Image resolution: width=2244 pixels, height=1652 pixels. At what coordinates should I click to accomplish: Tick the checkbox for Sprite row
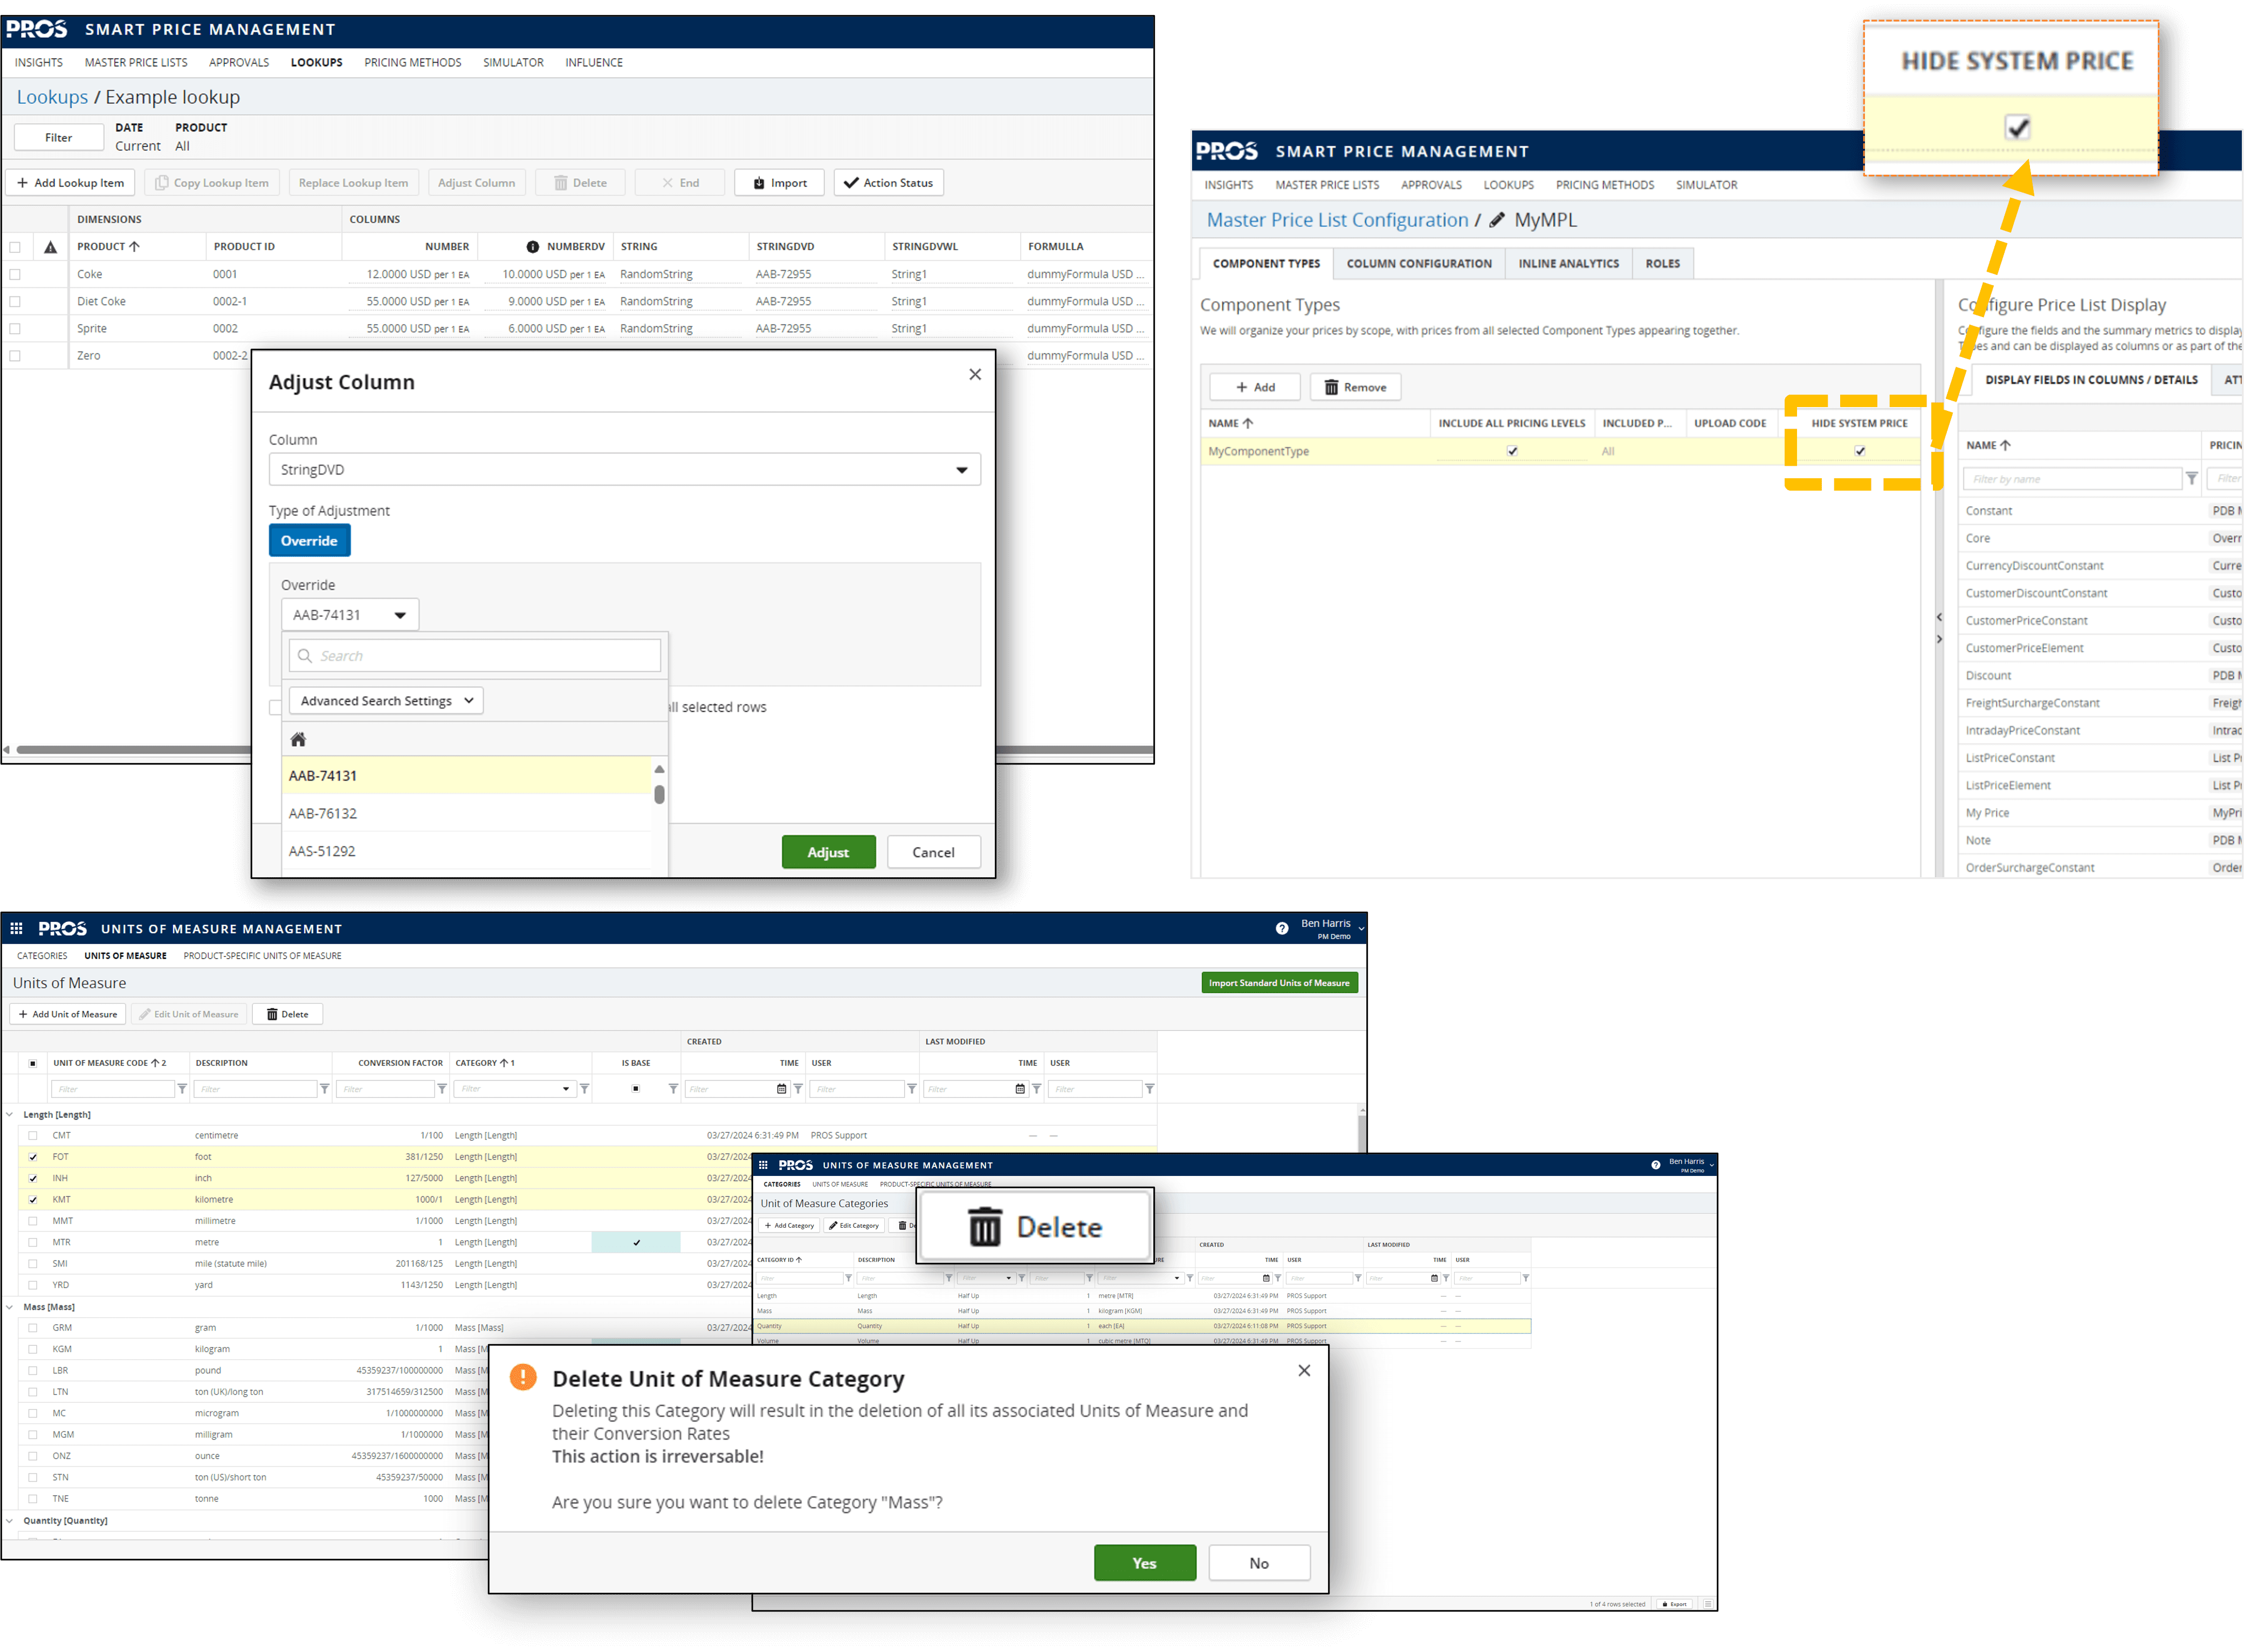(x=15, y=328)
